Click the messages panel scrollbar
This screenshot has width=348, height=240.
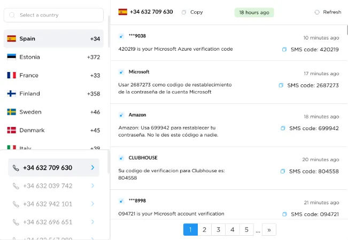pos(347,30)
